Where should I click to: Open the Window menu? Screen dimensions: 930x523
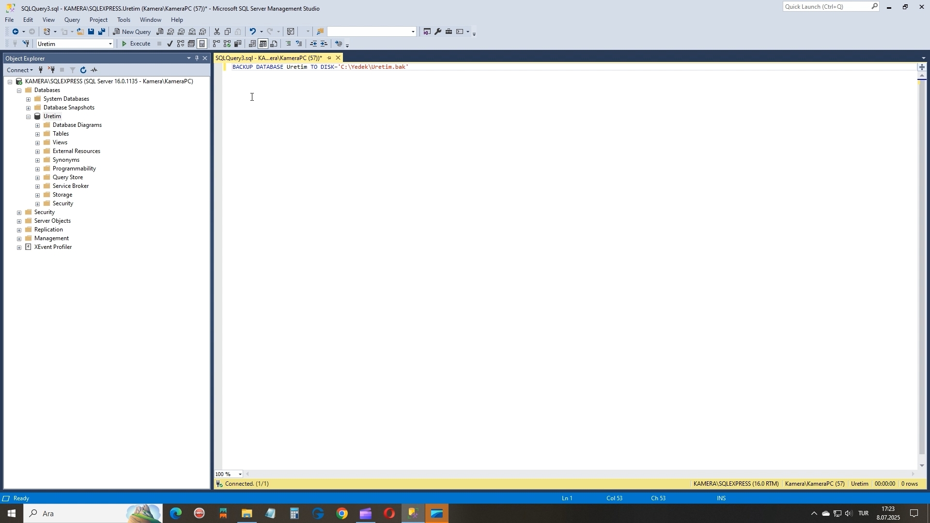tap(150, 20)
